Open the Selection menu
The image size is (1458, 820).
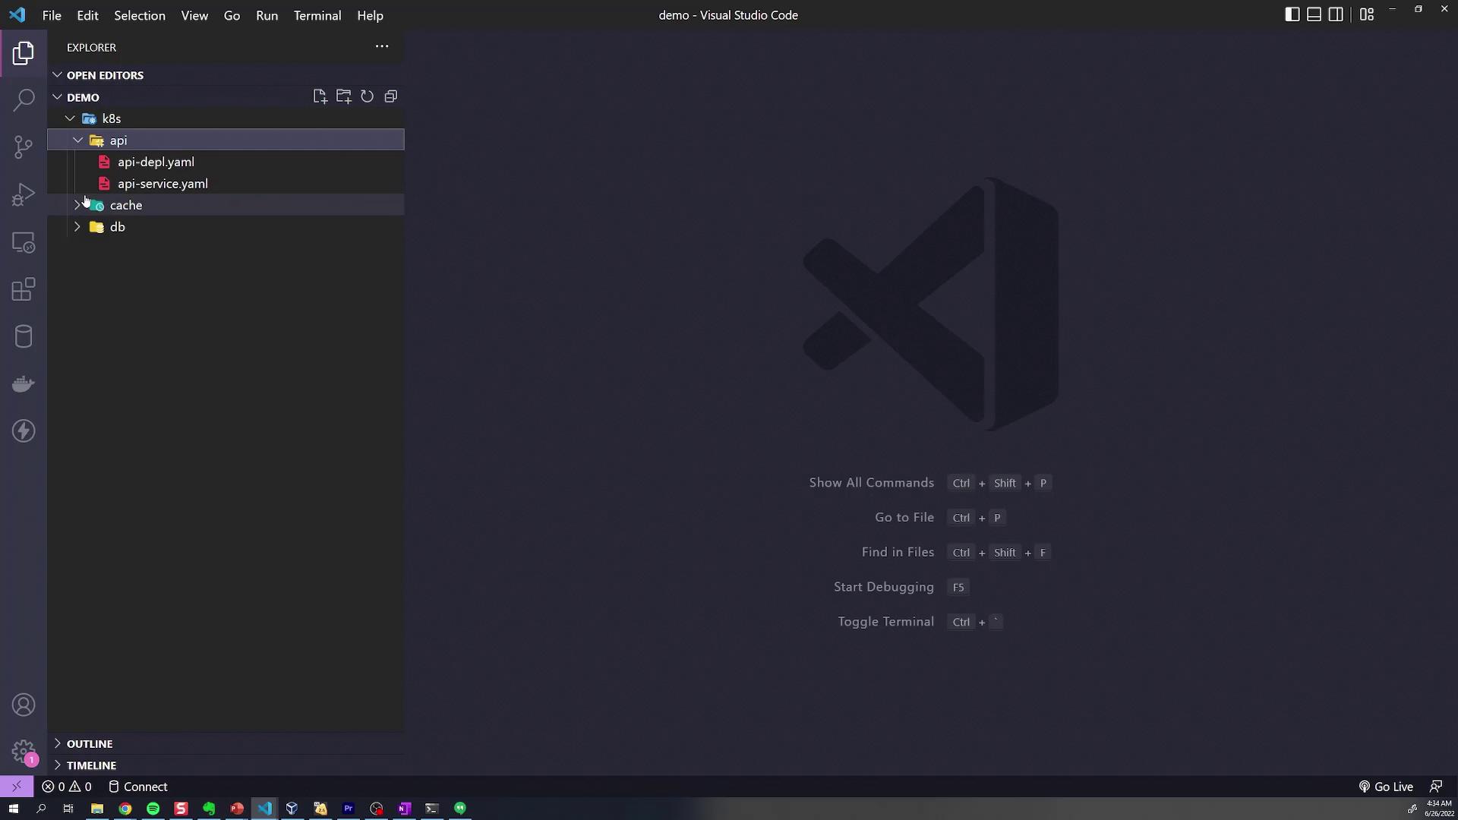(139, 15)
